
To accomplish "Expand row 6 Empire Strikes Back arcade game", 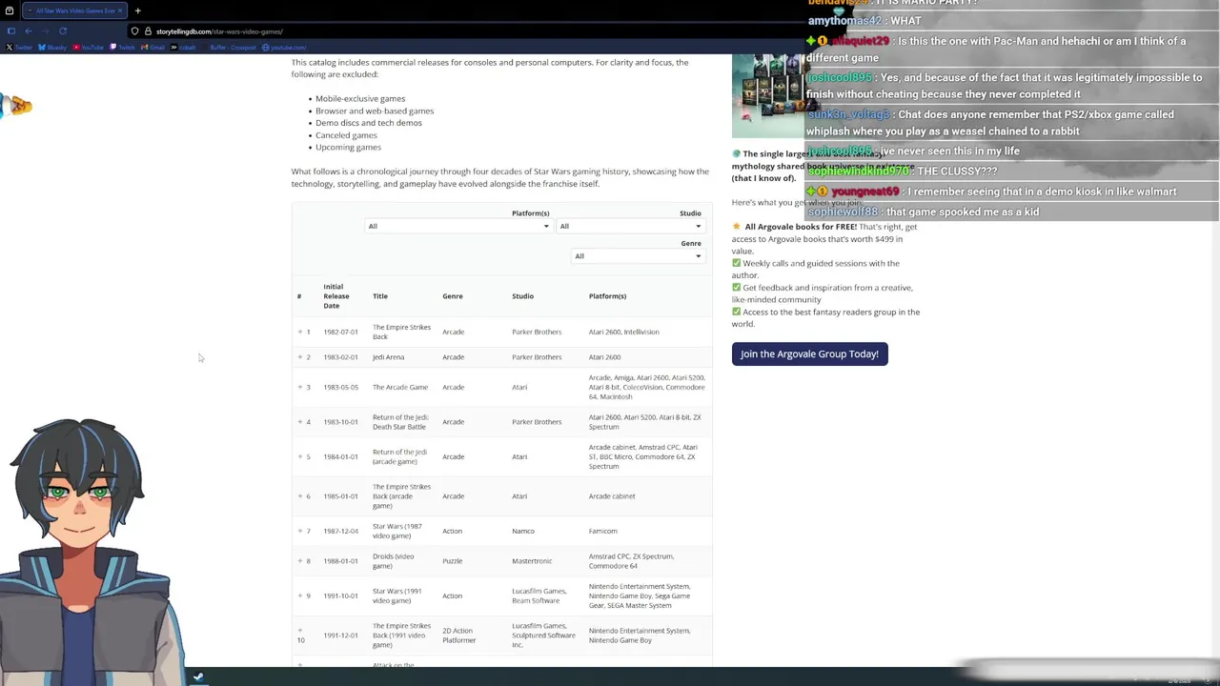I will pos(300,496).
